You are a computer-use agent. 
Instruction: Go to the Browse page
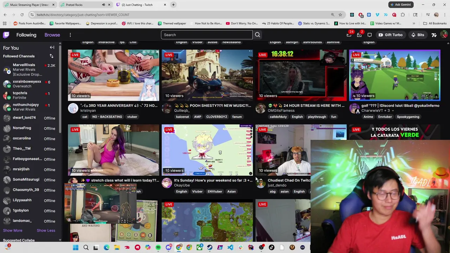(52, 35)
